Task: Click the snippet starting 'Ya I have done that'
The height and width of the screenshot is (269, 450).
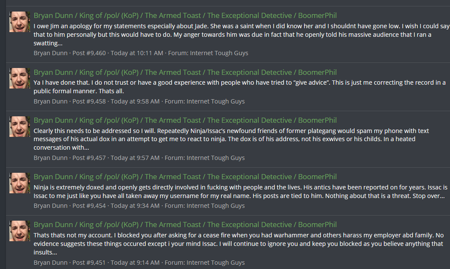Action: click(239, 87)
